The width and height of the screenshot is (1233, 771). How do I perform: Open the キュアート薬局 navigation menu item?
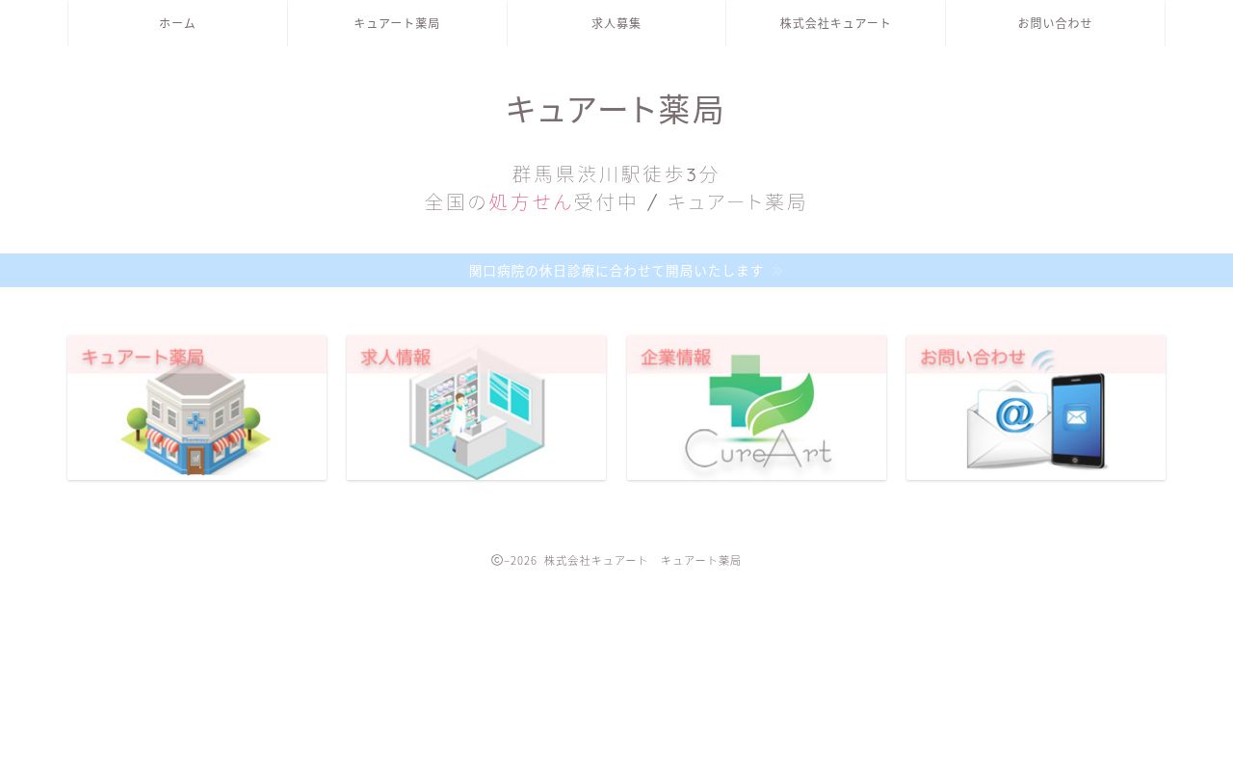tap(397, 23)
